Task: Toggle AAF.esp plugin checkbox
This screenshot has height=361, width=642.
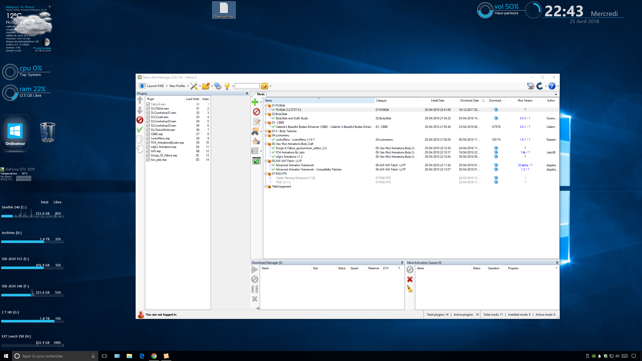Action: tap(148, 151)
